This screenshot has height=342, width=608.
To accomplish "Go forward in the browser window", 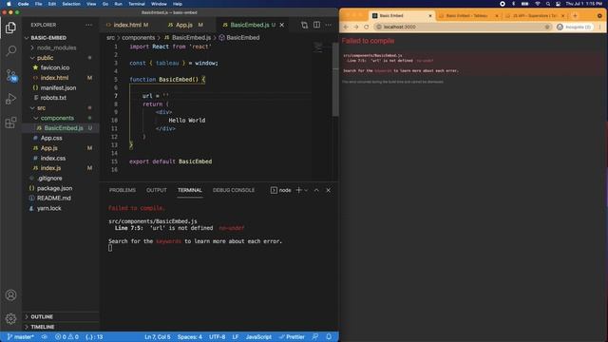I will 356,27.
